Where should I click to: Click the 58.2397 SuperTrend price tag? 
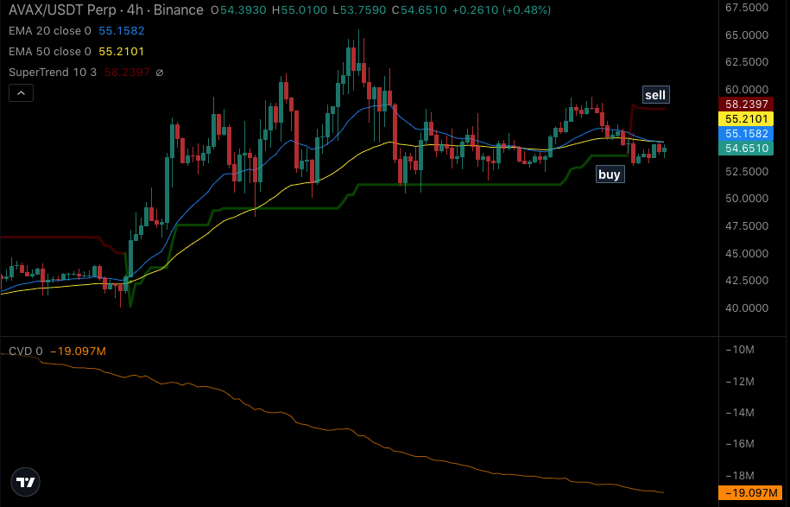(746, 105)
